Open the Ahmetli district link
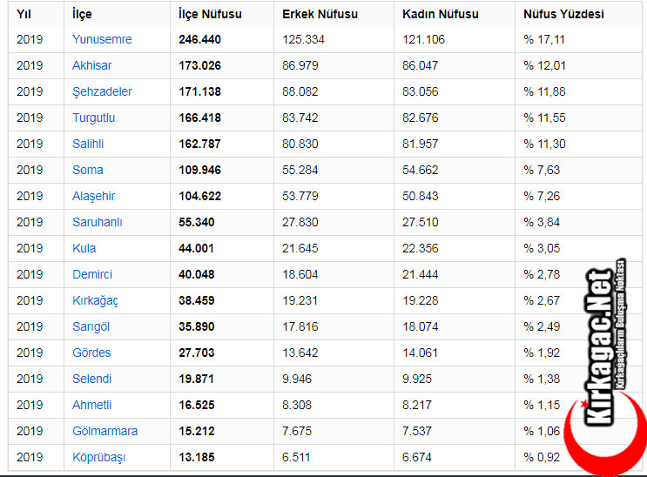This screenshot has width=647, height=477. [x=91, y=406]
